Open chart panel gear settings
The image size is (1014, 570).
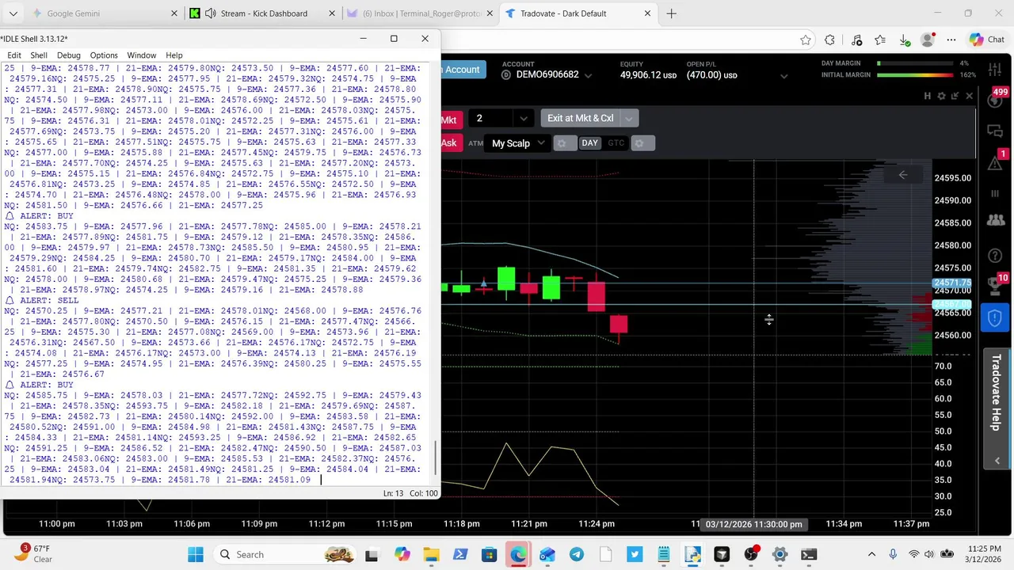[x=941, y=96]
